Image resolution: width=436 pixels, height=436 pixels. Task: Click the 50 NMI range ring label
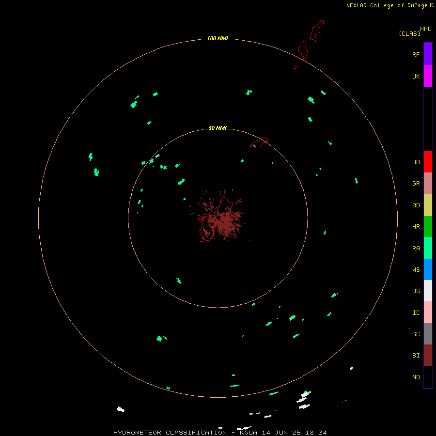pyautogui.click(x=218, y=128)
